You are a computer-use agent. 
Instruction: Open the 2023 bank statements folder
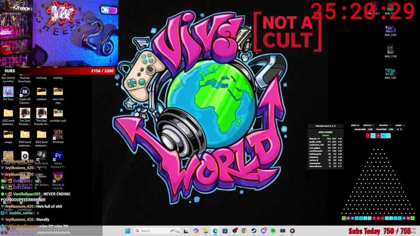(x=41, y=138)
